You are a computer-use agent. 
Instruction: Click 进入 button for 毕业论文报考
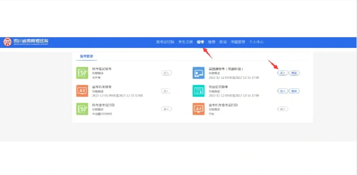pyautogui.click(x=283, y=91)
